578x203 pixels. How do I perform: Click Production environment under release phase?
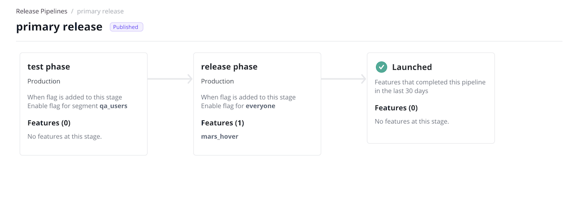[x=217, y=81]
